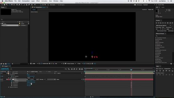Open the Layer menu

(x=33, y=1)
